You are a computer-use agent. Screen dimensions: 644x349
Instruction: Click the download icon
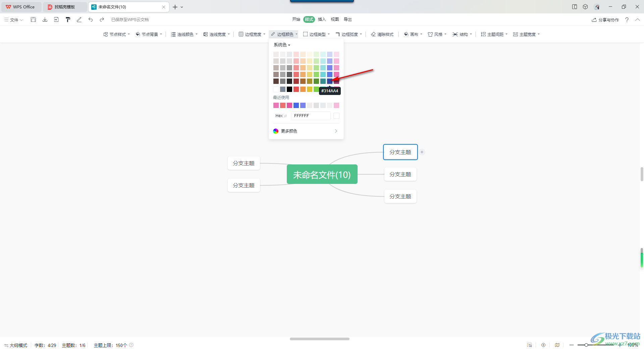[45, 19]
